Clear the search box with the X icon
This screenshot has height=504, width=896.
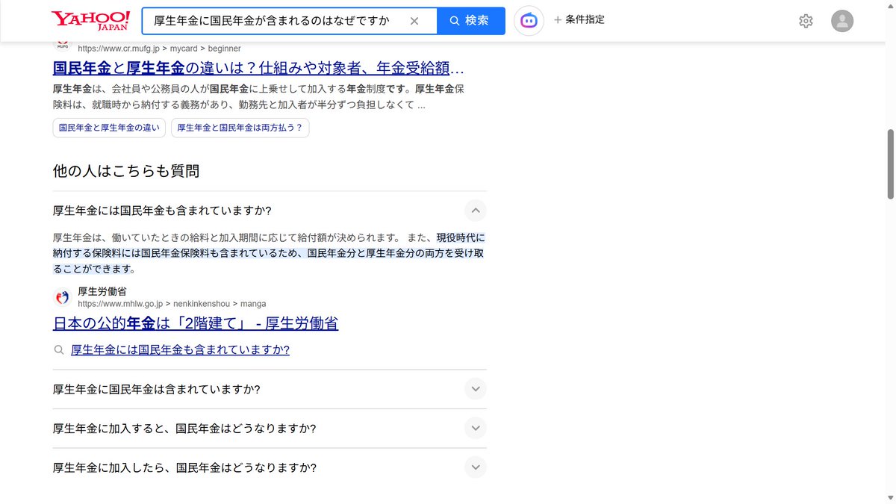[414, 21]
